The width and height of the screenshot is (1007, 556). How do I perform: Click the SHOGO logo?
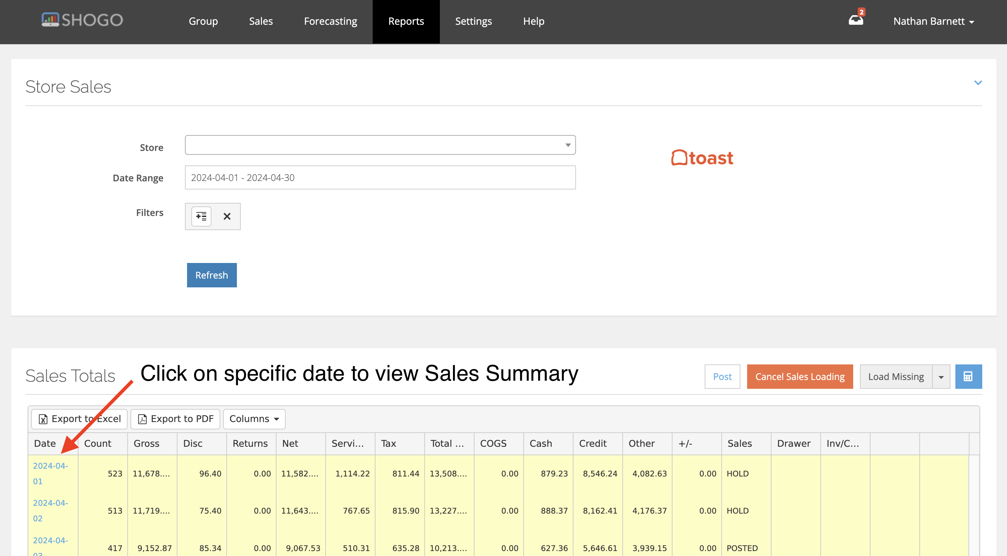[x=82, y=19]
